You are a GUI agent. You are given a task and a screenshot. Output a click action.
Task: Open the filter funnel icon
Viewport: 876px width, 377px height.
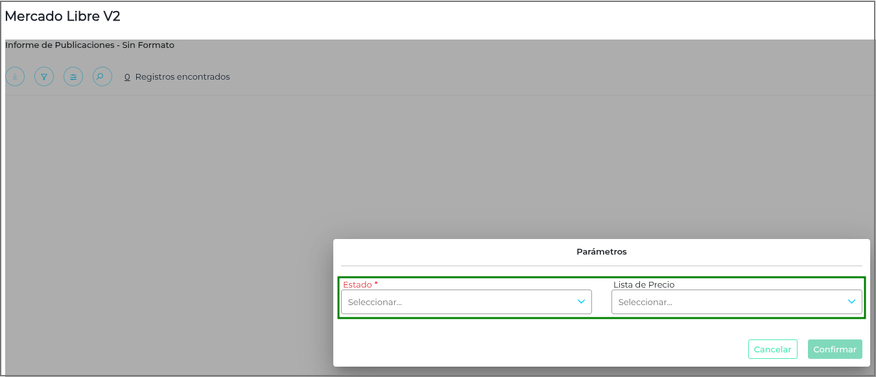(x=44, y=77)
